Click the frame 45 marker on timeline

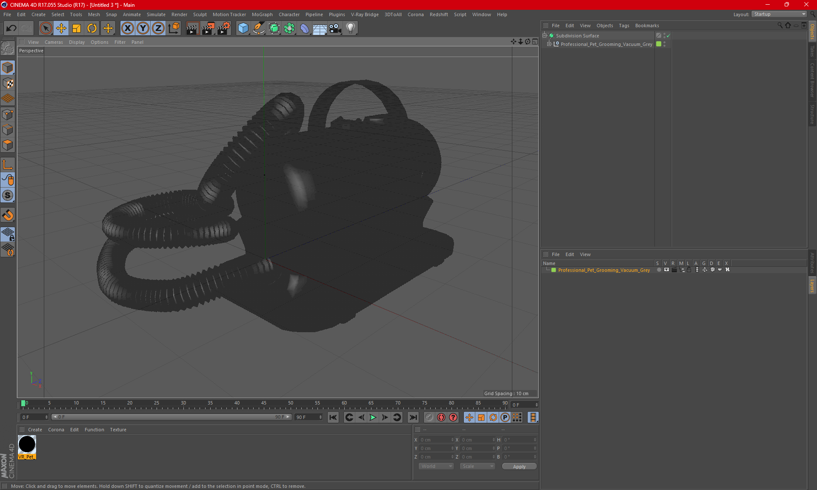tap(264, 404)
